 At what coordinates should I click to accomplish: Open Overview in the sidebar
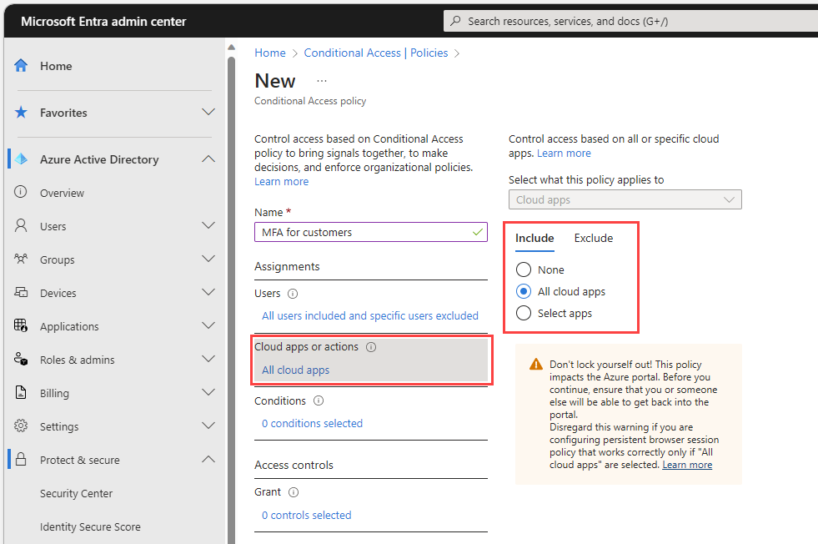(62, 194)
